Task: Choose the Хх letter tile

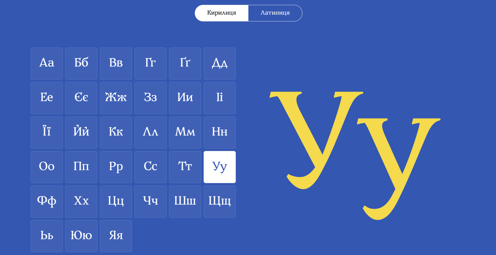Action: [x=81, y=201]
